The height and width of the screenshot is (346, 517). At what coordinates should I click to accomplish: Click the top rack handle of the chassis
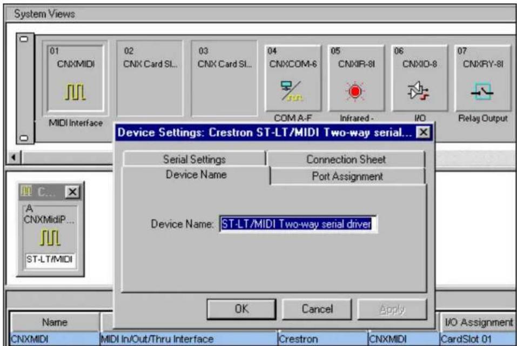click(24, 39)
